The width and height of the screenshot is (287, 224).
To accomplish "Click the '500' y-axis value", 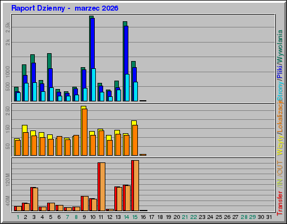I will pyautogui.click(x=8, y=87).
